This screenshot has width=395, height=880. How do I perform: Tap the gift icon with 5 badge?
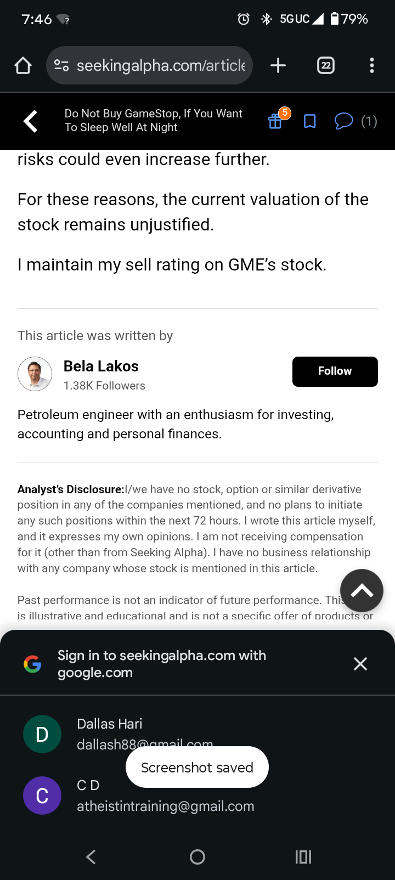click(275, 121)
